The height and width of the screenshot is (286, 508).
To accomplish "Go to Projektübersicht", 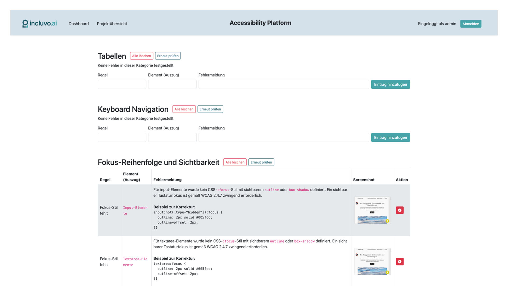I will (112, 24).
